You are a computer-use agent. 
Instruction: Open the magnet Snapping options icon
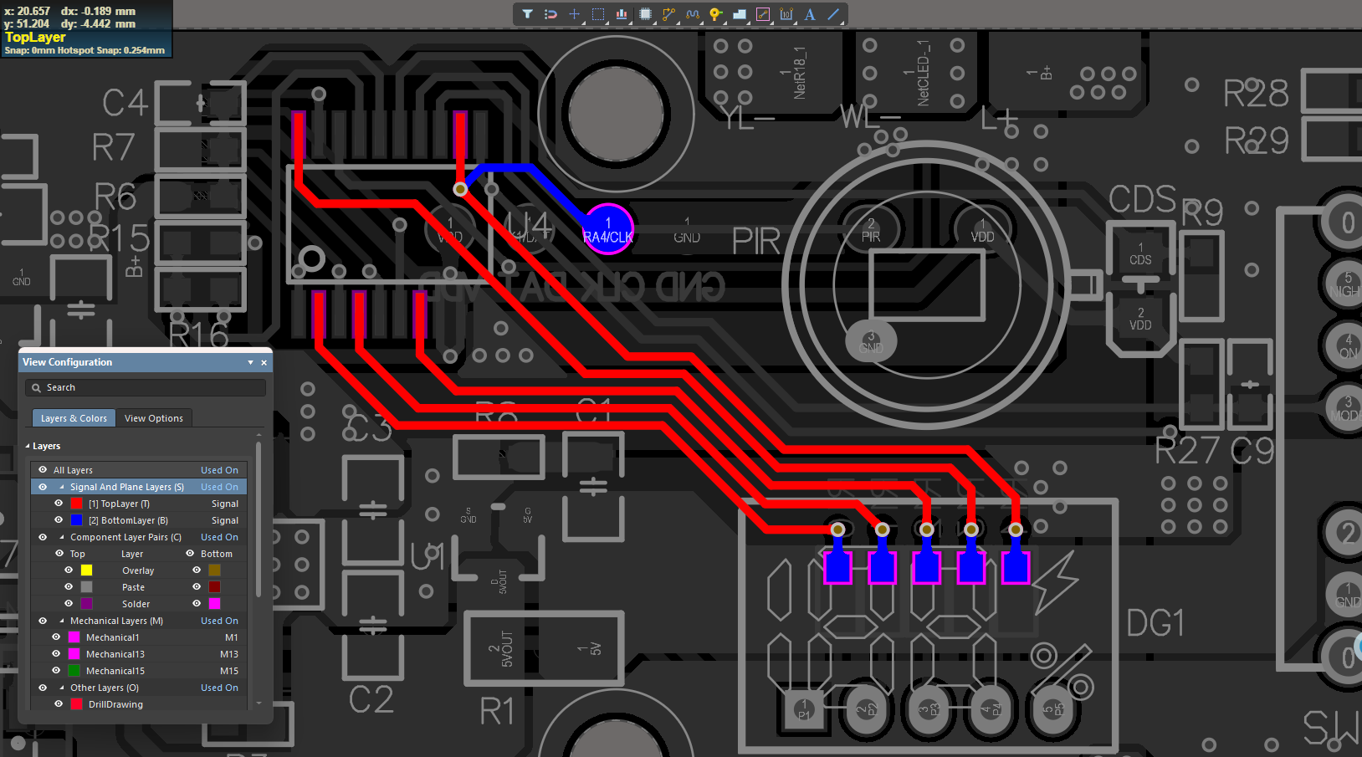550,14
